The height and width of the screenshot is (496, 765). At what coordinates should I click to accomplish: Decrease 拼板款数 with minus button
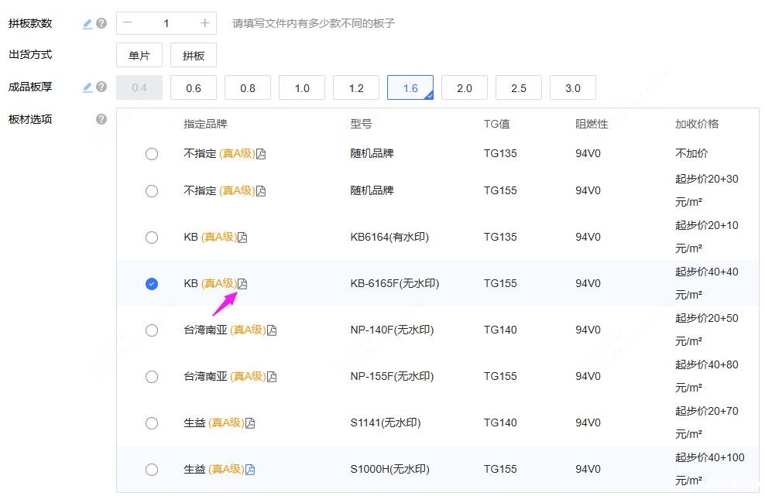(128, 23)
